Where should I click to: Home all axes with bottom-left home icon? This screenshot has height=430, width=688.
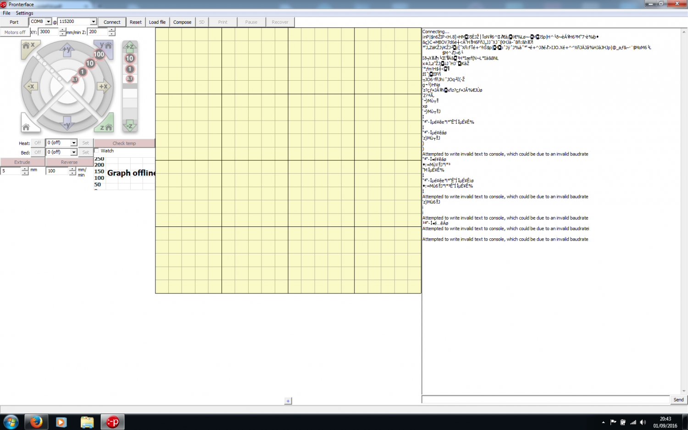(x=27, y=126)
